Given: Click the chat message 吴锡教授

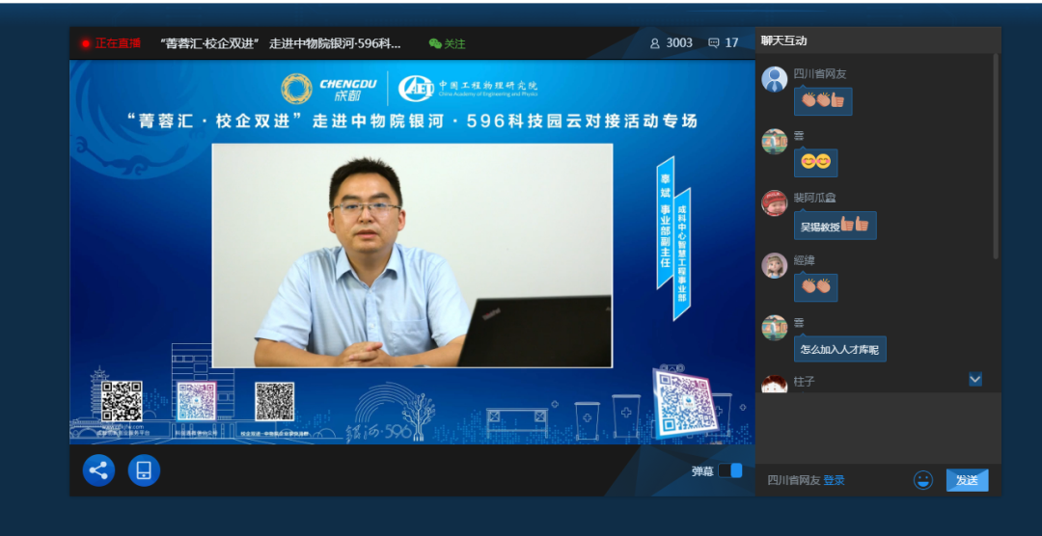Looking at the screenshot, I should click(836, 226).
